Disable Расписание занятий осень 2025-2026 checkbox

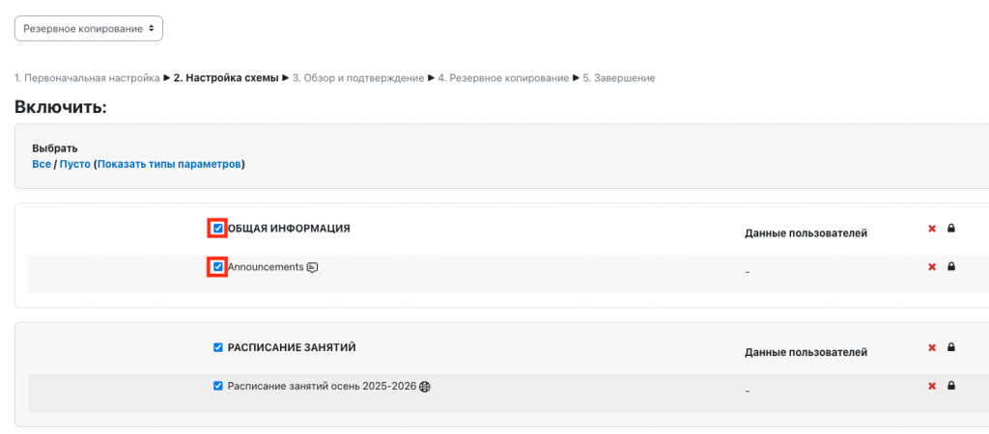[x=218, y=386]
